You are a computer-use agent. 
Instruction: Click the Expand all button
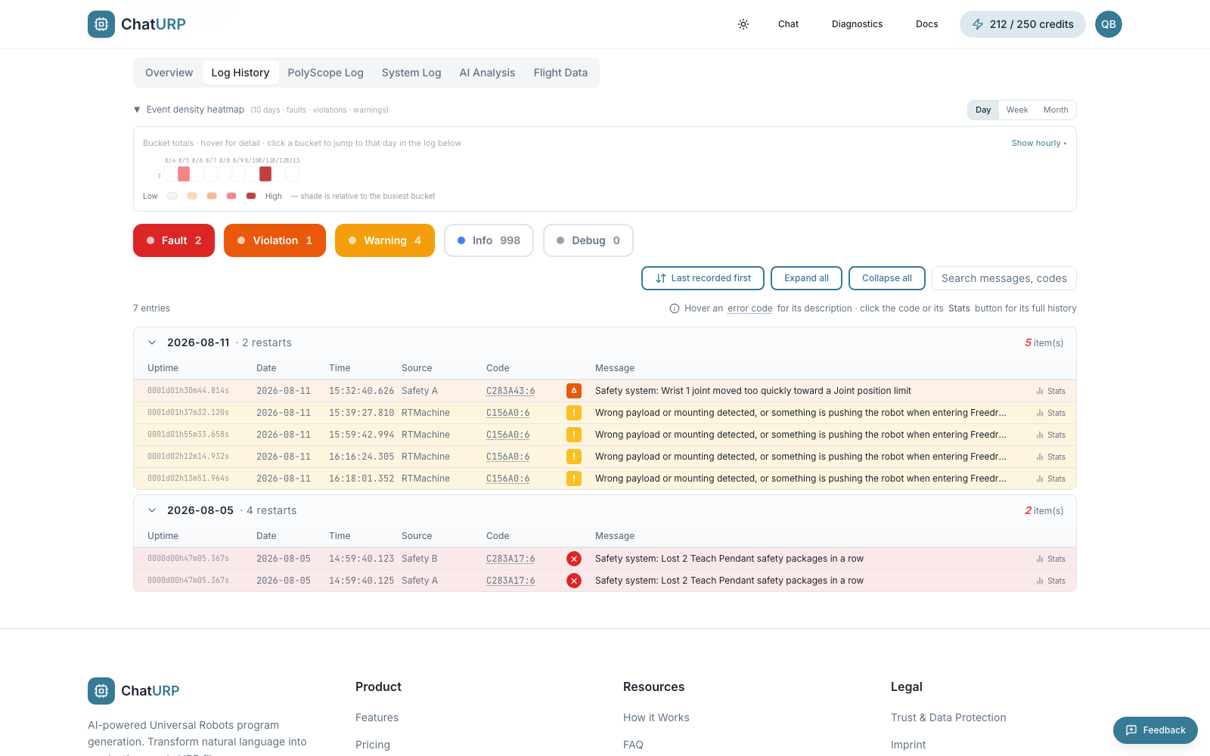point(806,278)
